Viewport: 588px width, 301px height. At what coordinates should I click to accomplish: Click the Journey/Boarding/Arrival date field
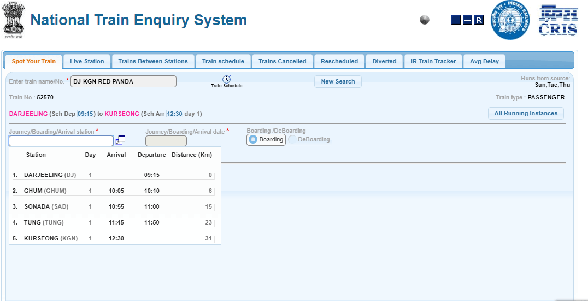tap(166, 141)
